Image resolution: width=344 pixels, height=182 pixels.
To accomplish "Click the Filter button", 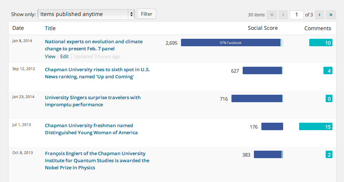I will [x=147, y=14].
